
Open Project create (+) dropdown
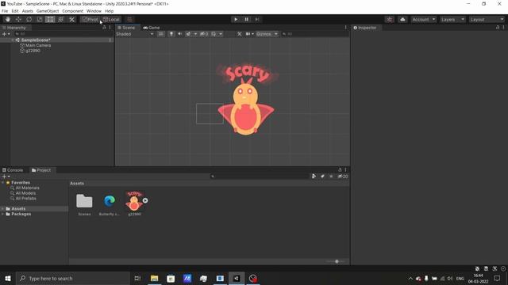[x=6, y=177]
